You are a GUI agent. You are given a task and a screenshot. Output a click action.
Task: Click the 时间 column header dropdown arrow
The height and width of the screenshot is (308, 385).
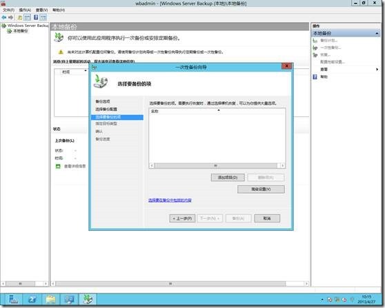pyautogui.click(x=85, y=70)
